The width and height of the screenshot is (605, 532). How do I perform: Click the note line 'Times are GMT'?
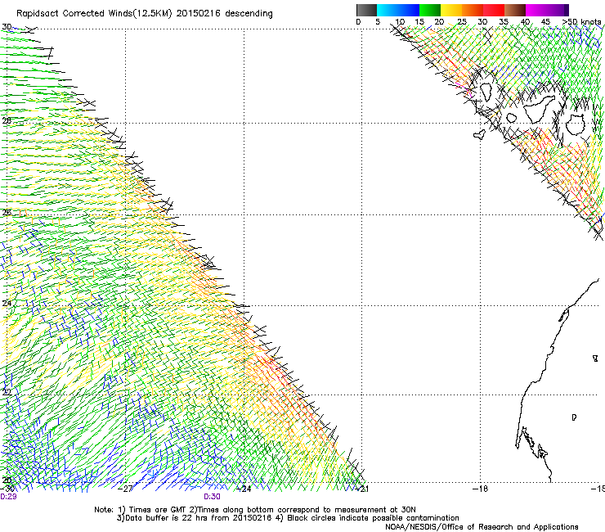coord(159,510)
